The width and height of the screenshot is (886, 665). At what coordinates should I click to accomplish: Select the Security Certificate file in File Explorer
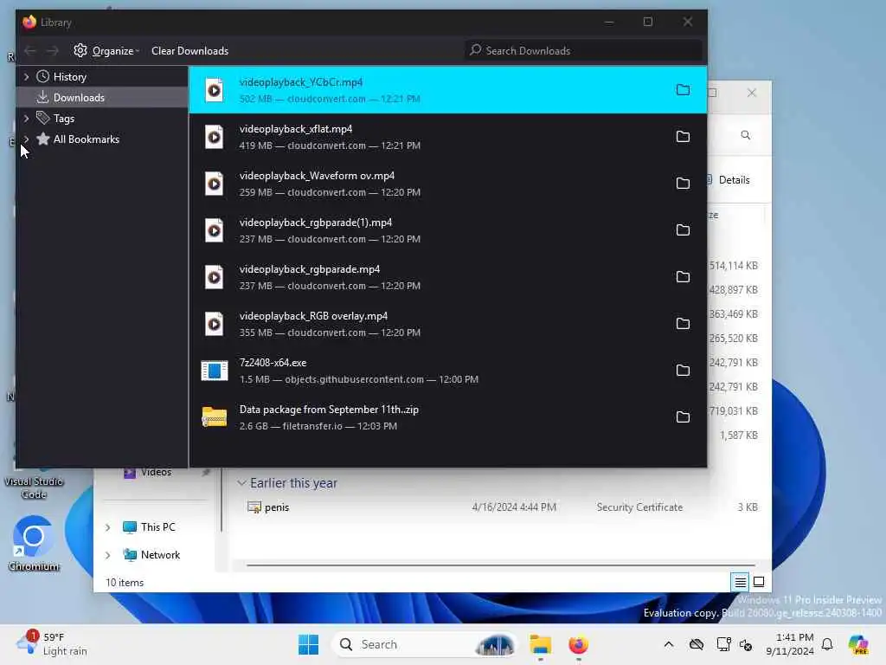pos(501,507)
